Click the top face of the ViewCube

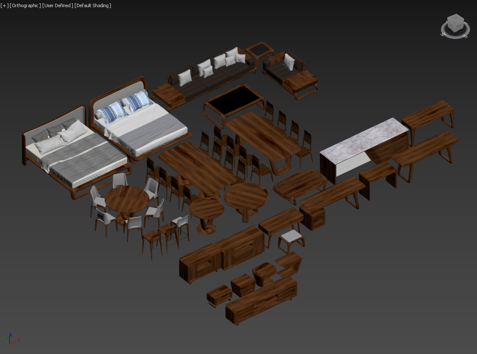coord(455,19)
